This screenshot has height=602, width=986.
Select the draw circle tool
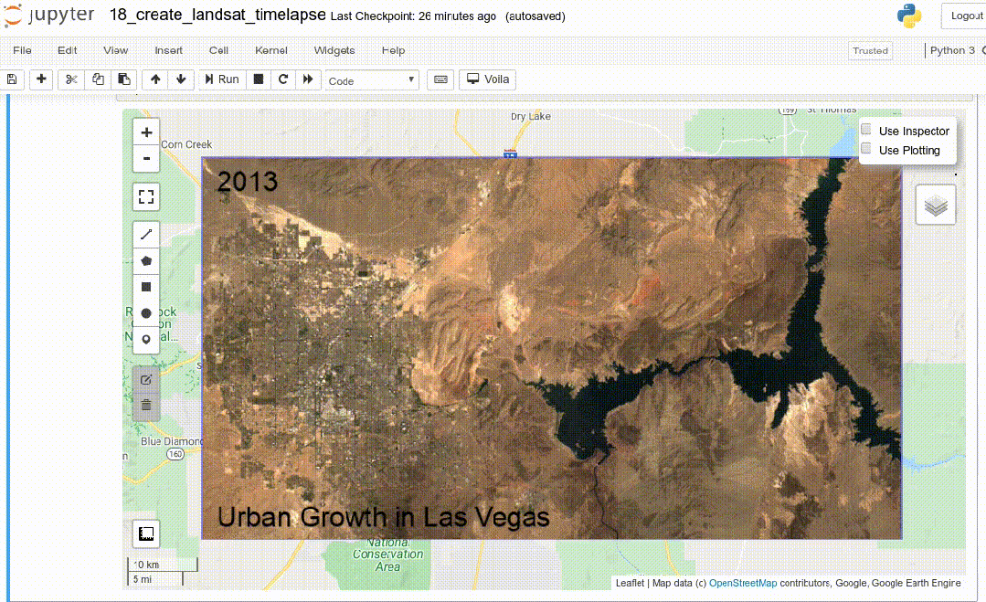[x=146, y=312]
